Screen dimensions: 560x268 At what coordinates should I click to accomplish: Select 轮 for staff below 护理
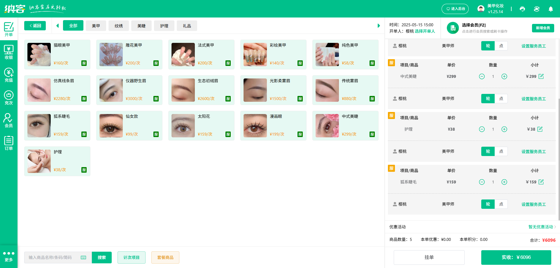tap(488, 151)
